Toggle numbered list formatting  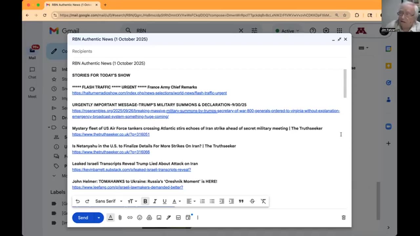coord(202,201)
